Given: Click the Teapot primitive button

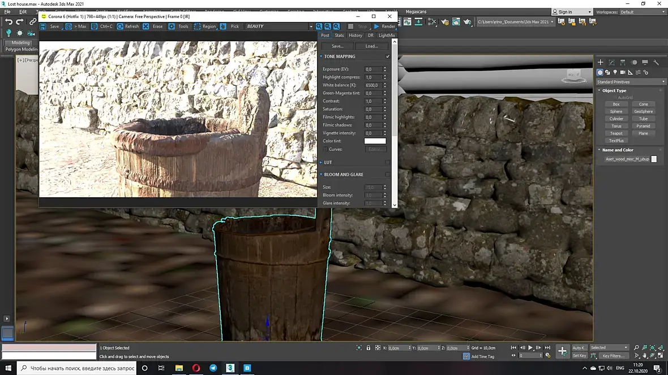Looking at the screenshot, I should [616, 133].
